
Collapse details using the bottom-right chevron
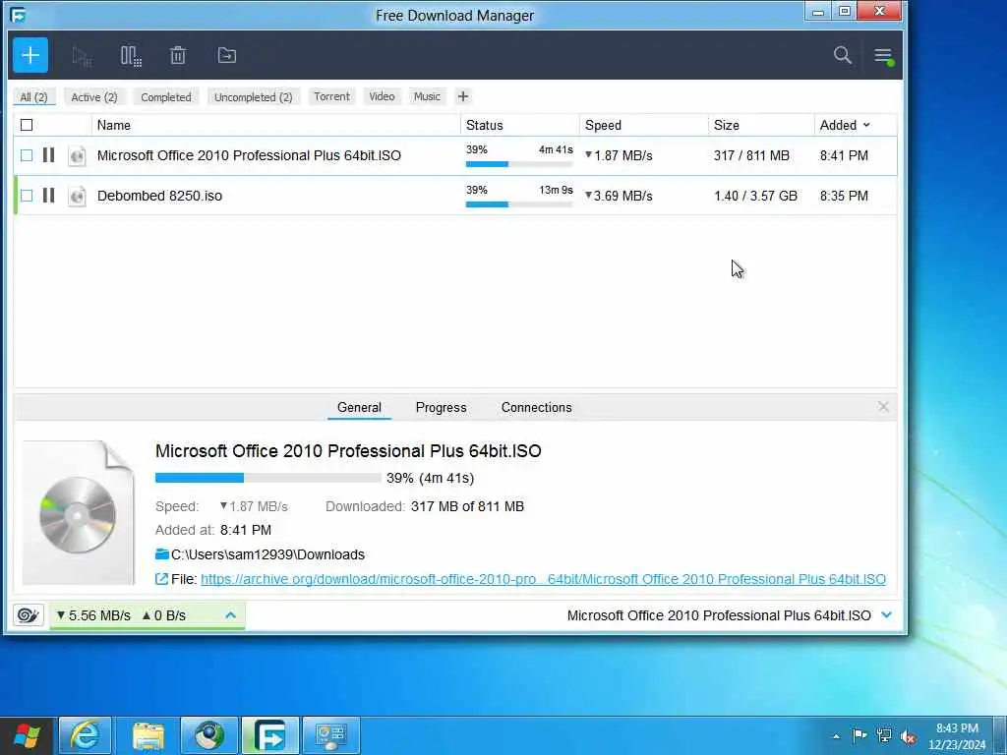tap(887, 615)
